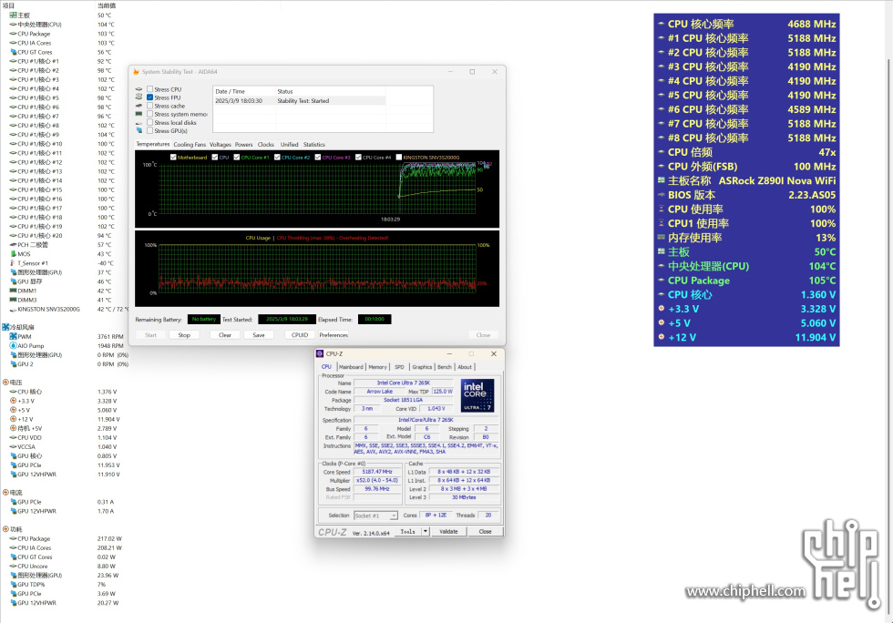The height and width of the screenshot is (623, 893).
Task: Enable the Stress system memory checkbox
Action: tap(149, 114)
